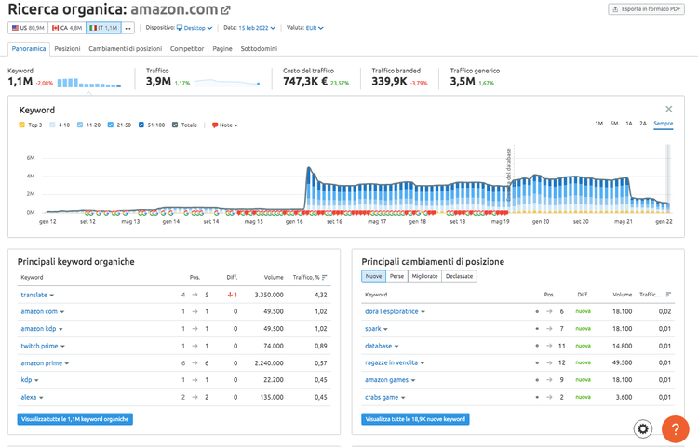This screenshot has height=447, width=698.
Task: Select the Perse filter tab
Action: click(x=396, y=276)
